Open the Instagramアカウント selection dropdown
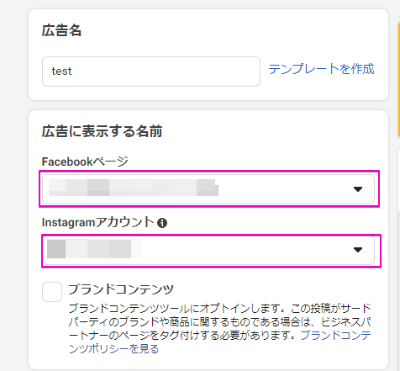The height and width of the screenshot is (371, 400). [208, 250]
